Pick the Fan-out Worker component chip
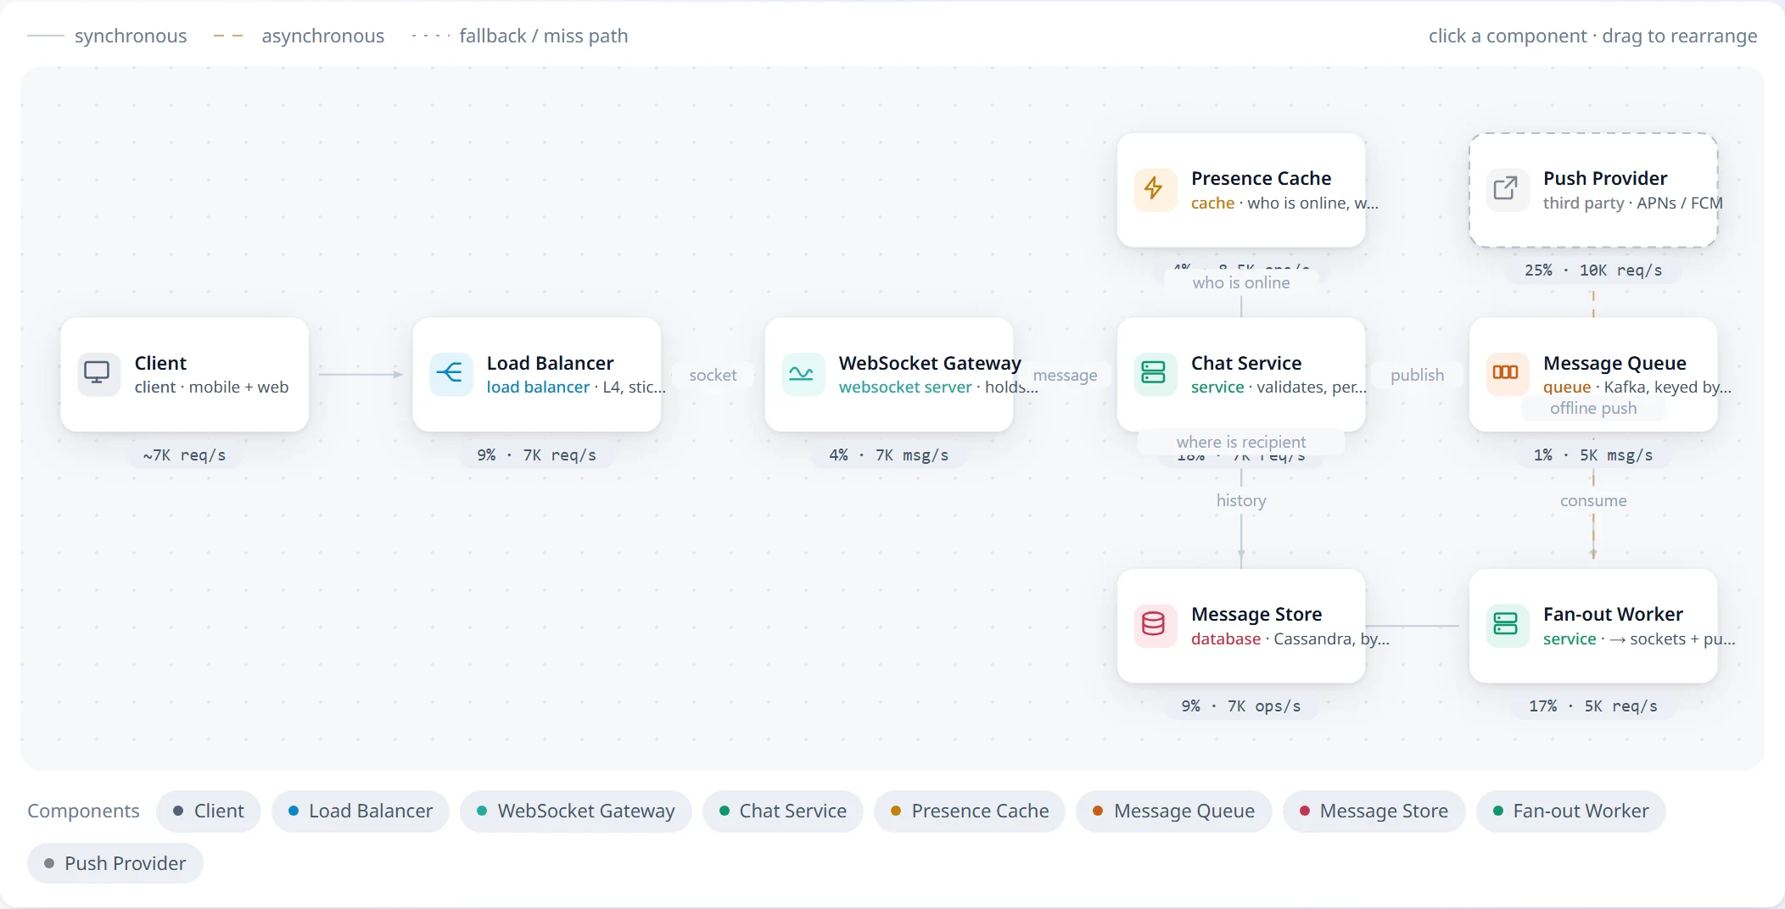Screen dimensions: 1785x909 point(1571,811)
